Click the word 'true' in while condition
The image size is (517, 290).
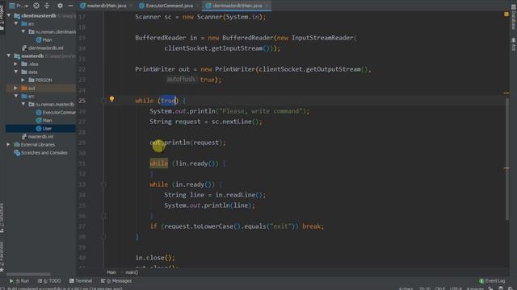[x=169, y=101]
